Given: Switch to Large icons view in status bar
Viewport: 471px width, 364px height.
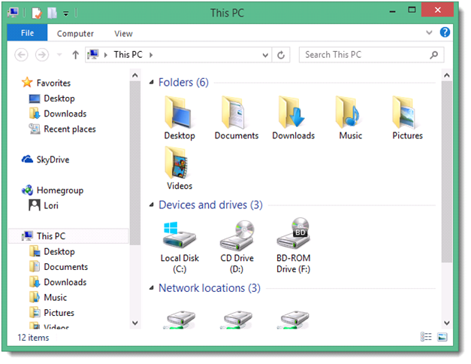Looking at the screenshot, I should 442,337.
